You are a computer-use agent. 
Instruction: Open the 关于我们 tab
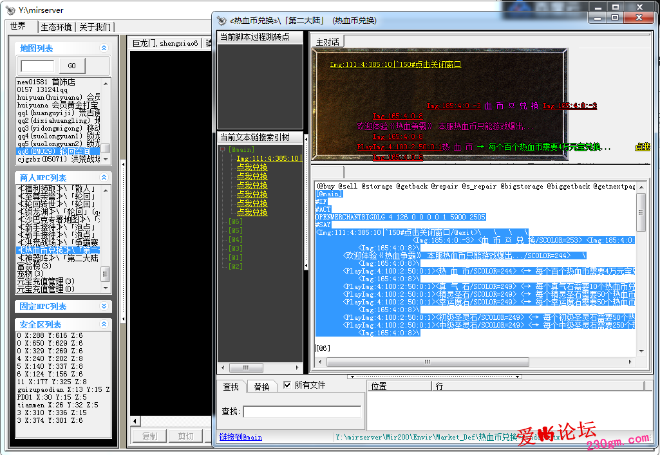pos(95,27)
